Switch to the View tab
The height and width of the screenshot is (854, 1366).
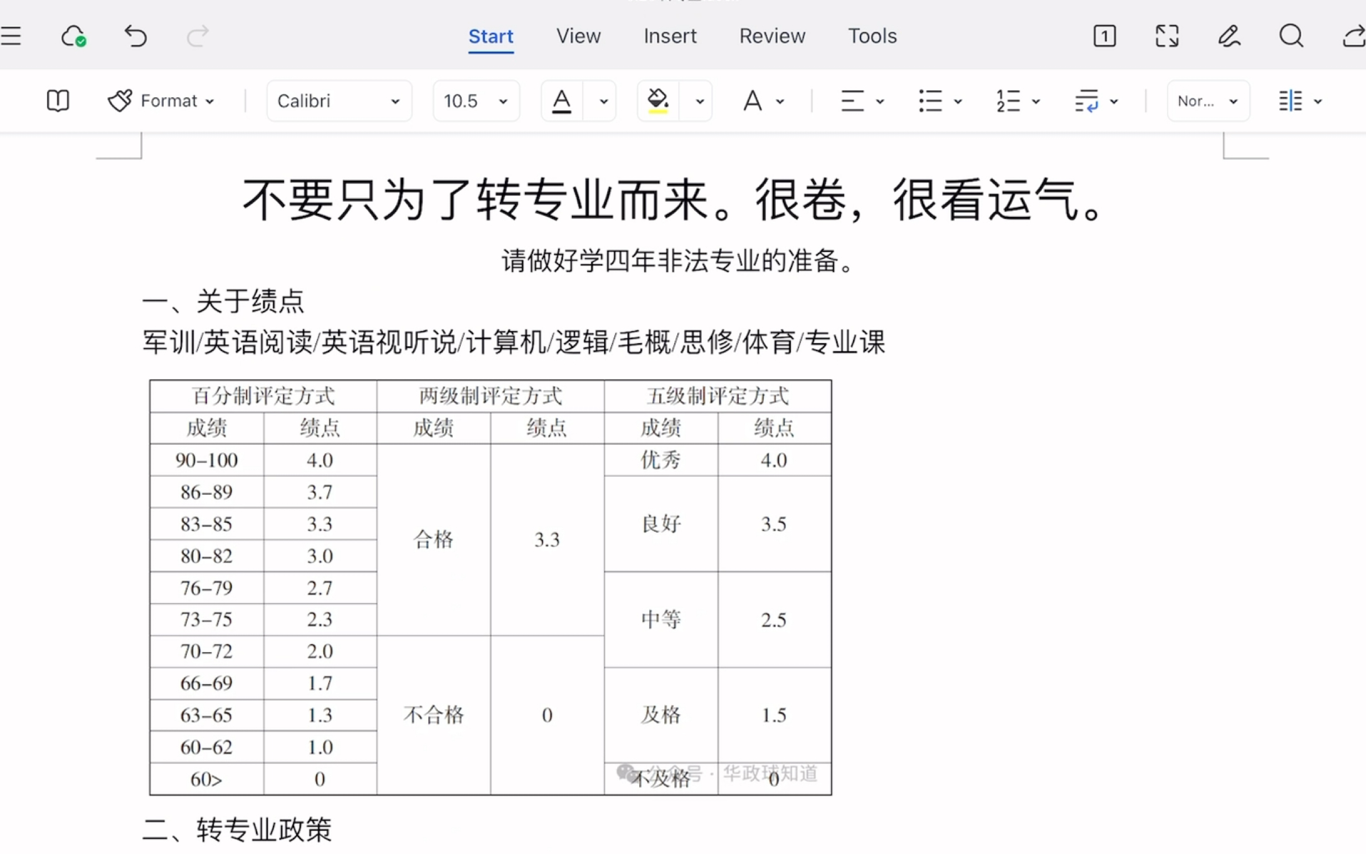(x=578, y=36)
